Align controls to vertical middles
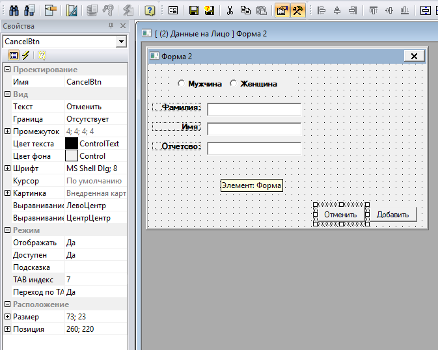 click(x=389, y=10)
